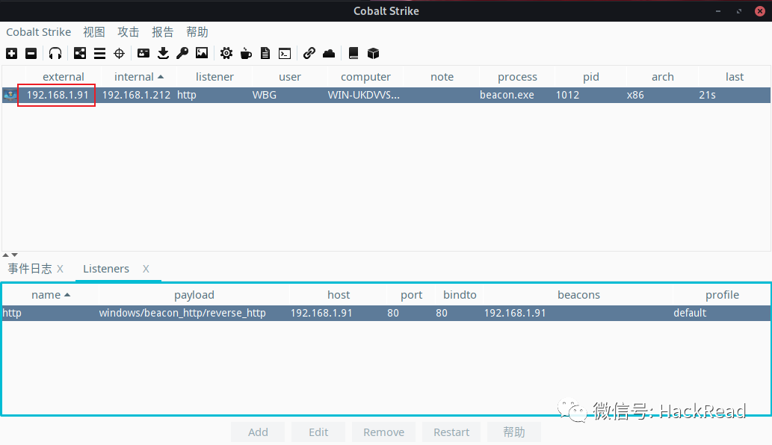Sort listeners by bindto column header

460,294
